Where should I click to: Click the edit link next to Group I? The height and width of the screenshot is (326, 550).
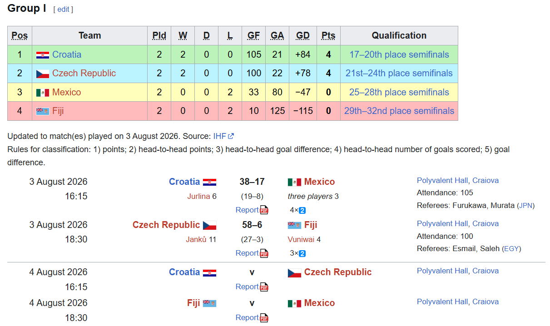[63, 9]
